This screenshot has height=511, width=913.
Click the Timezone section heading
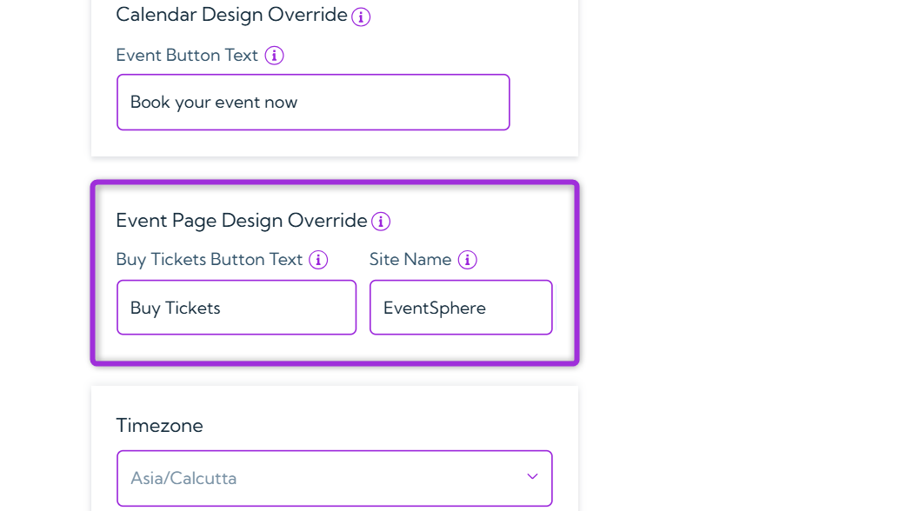click(x=160, y=425)
